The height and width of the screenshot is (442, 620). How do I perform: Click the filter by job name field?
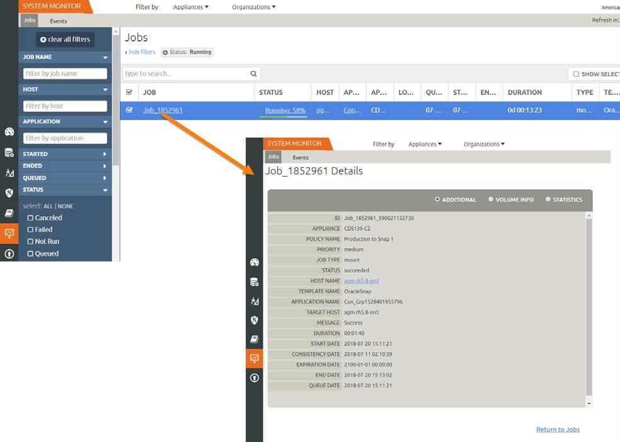point(66,74)
